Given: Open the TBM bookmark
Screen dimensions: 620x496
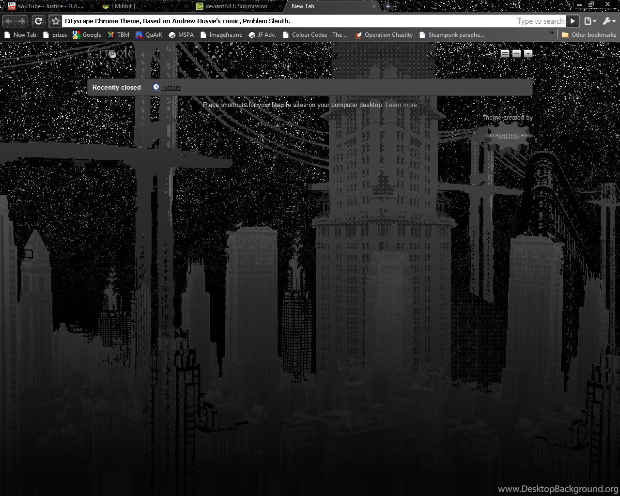Looking at the screenshot, I should [x=119, y=35].
